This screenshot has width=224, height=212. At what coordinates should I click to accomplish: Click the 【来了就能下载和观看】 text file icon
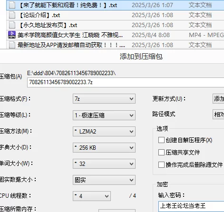pyautogui.click(x=12, y=5)
